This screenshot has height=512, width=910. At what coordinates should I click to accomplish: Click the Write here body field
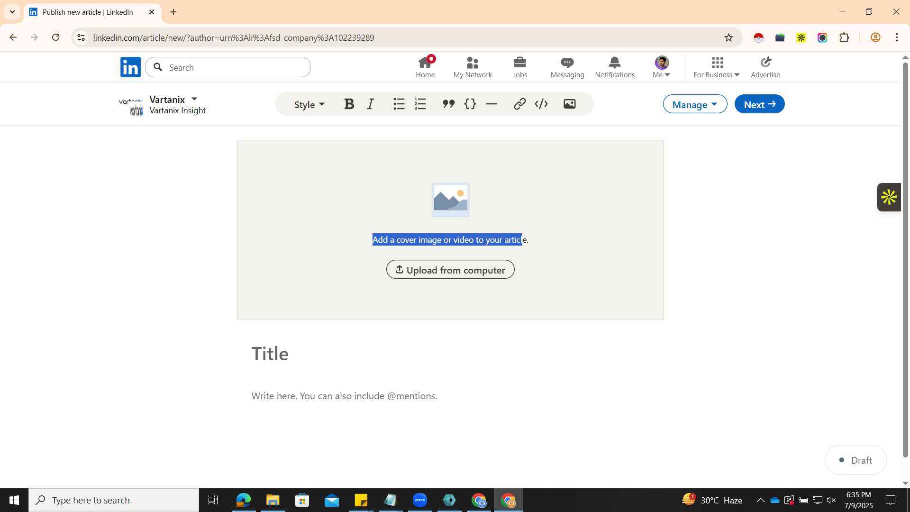click(x=450, y=396)
